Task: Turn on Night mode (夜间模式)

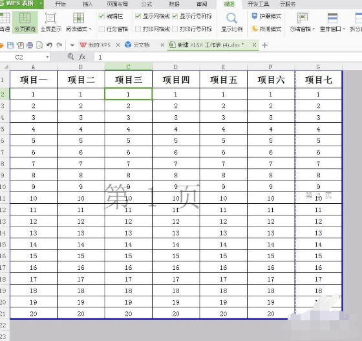Action: coord(266,29)
